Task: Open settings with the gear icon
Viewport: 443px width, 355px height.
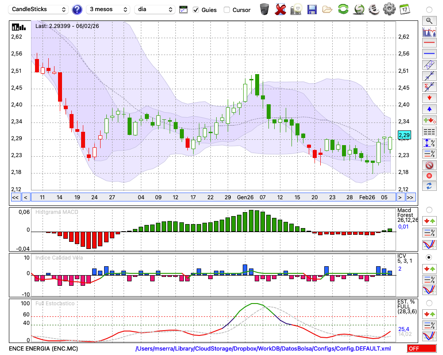Action: (389, 9)
